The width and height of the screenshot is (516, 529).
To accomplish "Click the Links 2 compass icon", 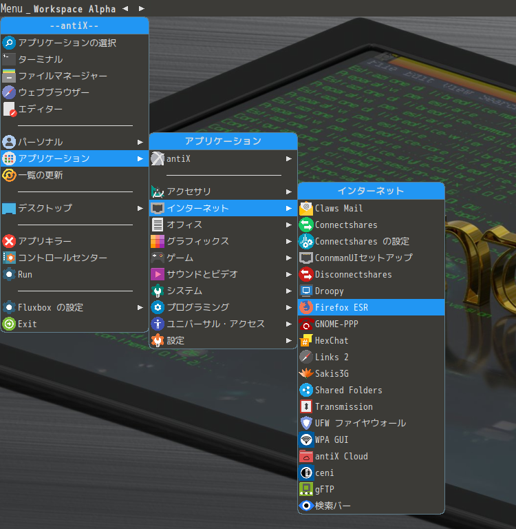I will point(306,357).
